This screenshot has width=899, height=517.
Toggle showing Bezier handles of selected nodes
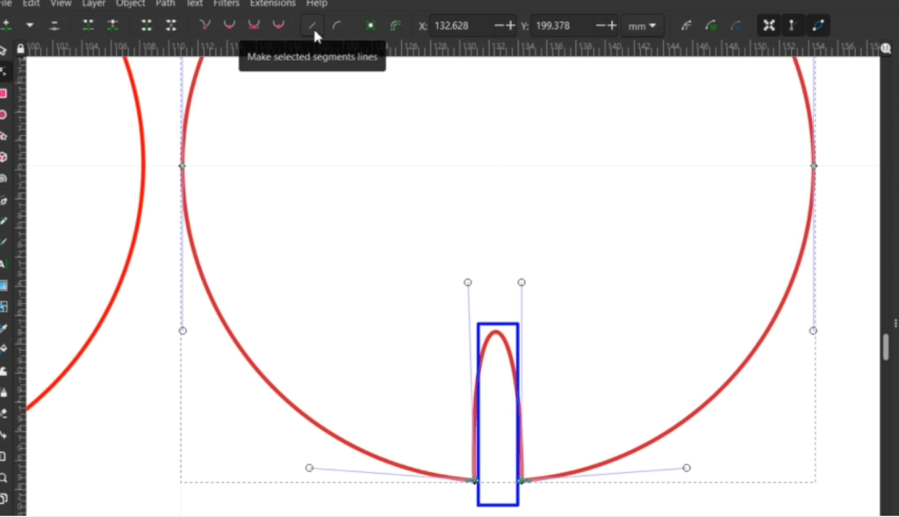(x=794, y=25)
